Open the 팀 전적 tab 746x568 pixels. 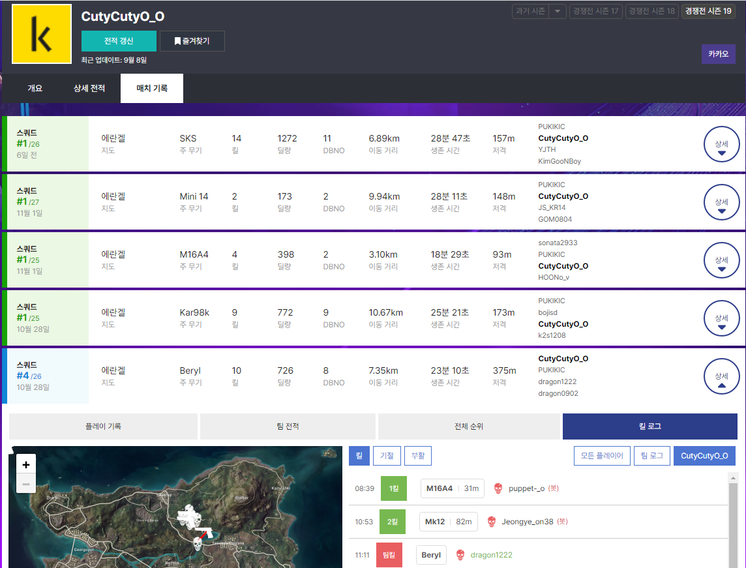pos(288,426)
